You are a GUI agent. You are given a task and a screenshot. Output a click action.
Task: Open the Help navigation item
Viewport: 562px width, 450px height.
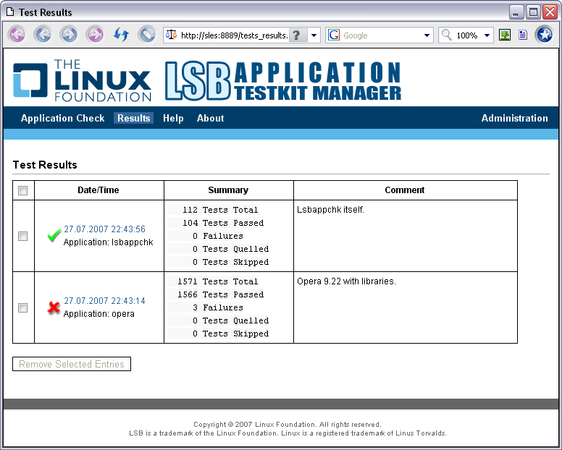tap(173, 118)
